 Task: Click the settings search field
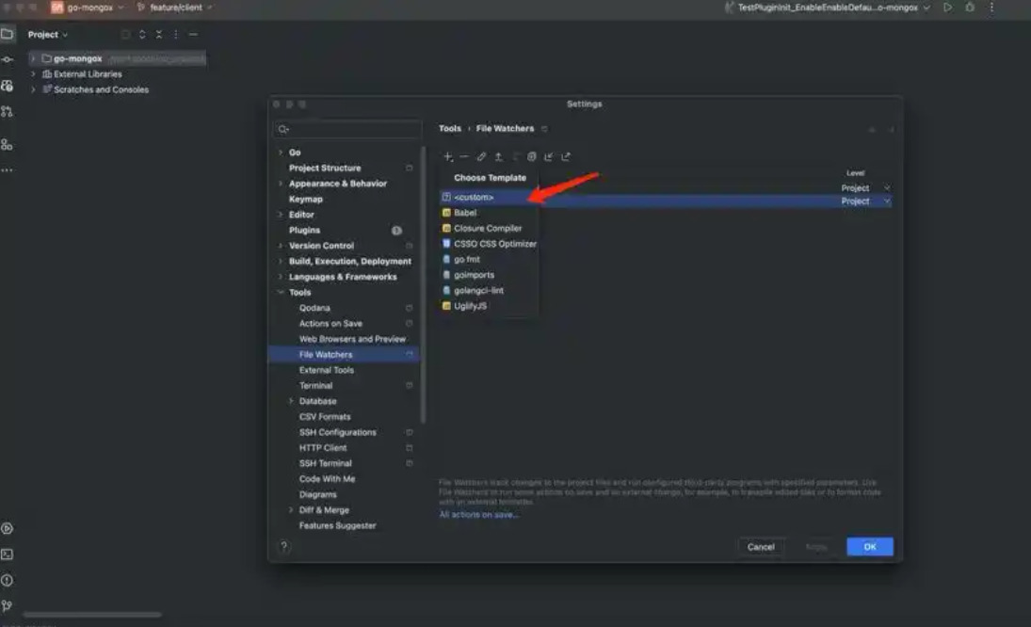click(348, 129)
